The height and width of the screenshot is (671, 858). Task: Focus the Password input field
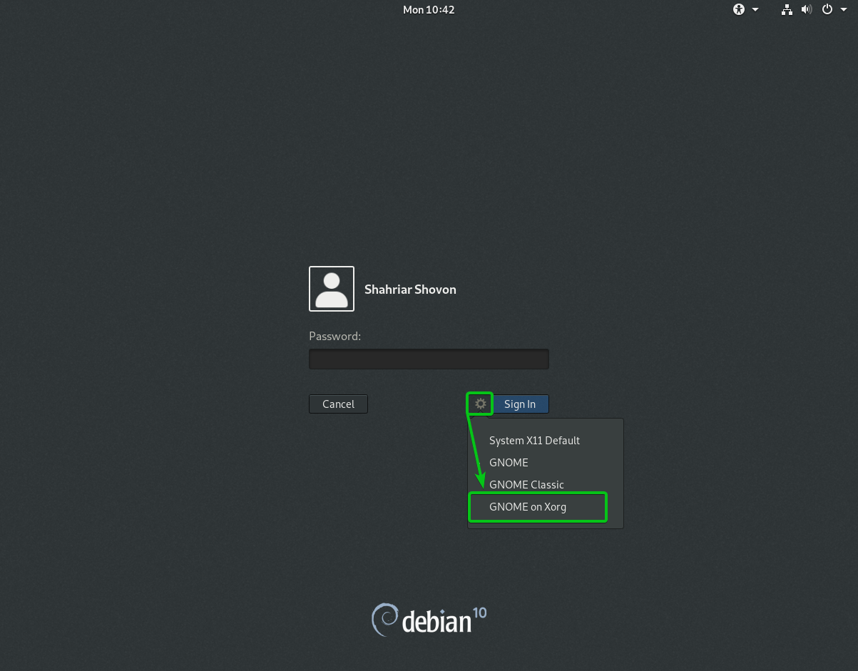(429, 359)
